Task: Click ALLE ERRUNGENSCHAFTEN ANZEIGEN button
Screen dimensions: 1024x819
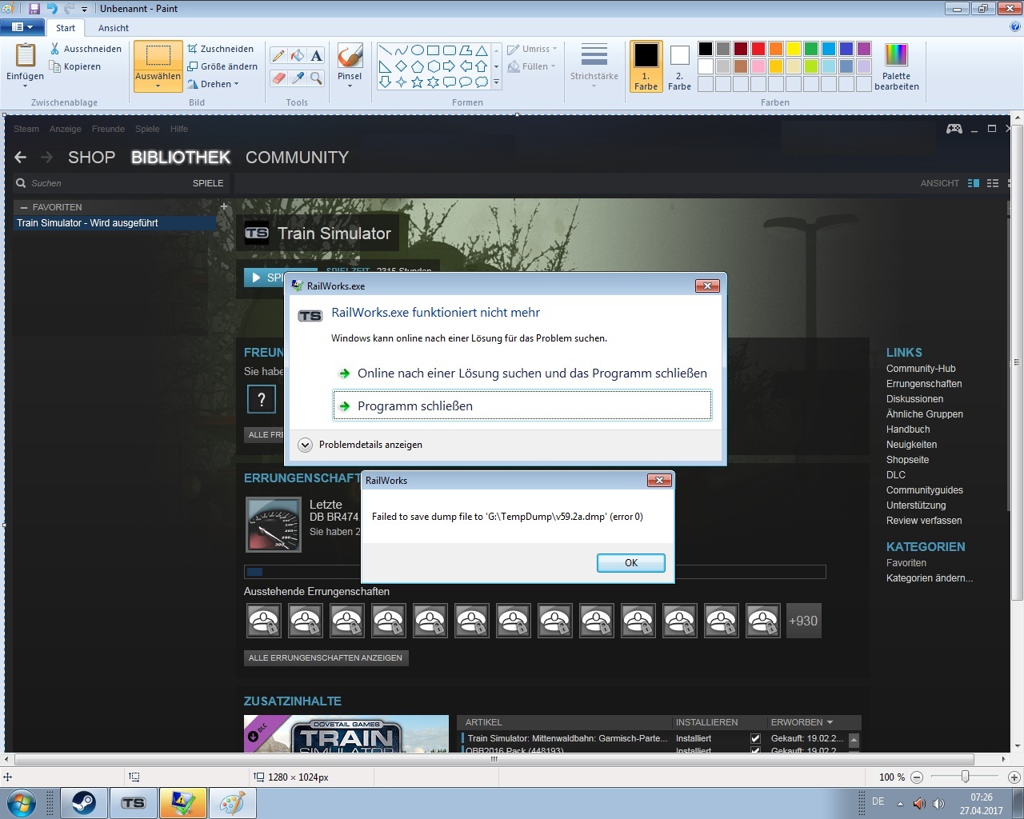Action: coord(326,658)
